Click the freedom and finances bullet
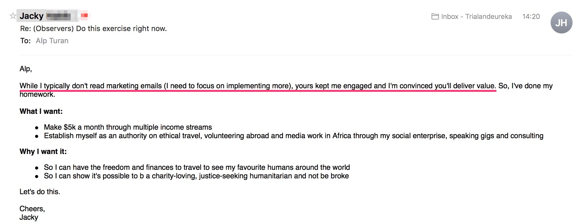 [x=197, y=167]
